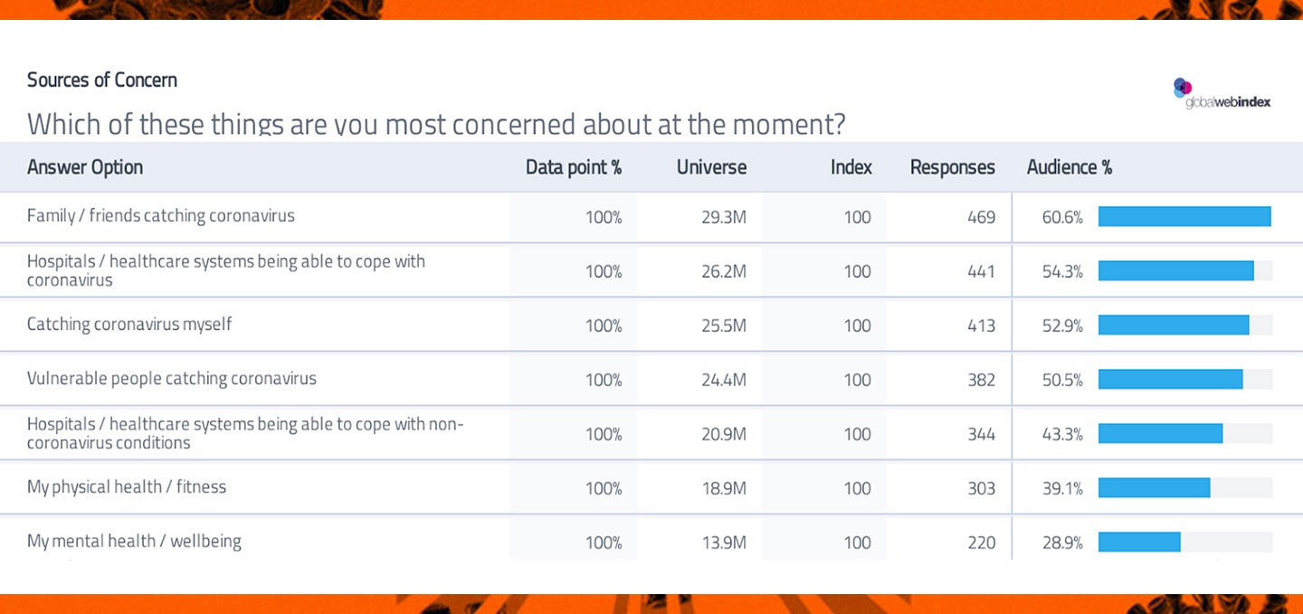The height and width of the screenshot is (614, 1303).
Task: Click the 54.3% audience bar
Action: 1175,270
